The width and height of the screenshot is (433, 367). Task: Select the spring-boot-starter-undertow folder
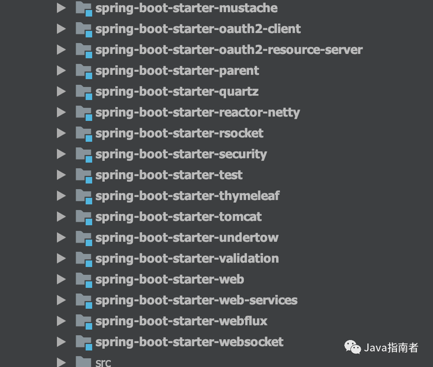pos(187,237)
